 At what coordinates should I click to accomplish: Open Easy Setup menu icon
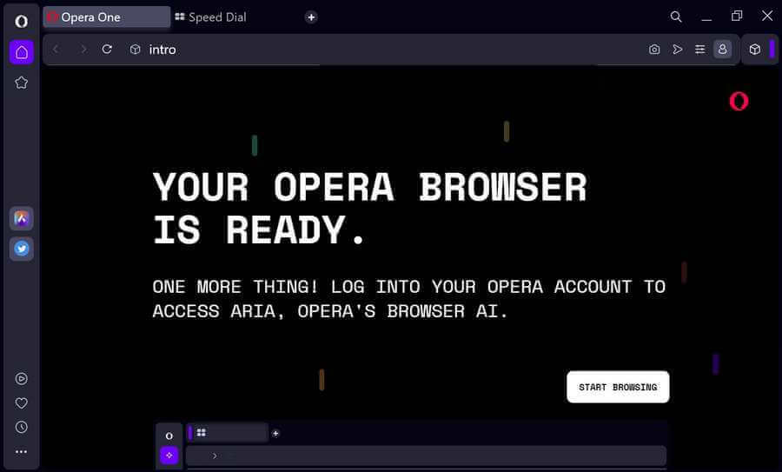coord(700,50)
